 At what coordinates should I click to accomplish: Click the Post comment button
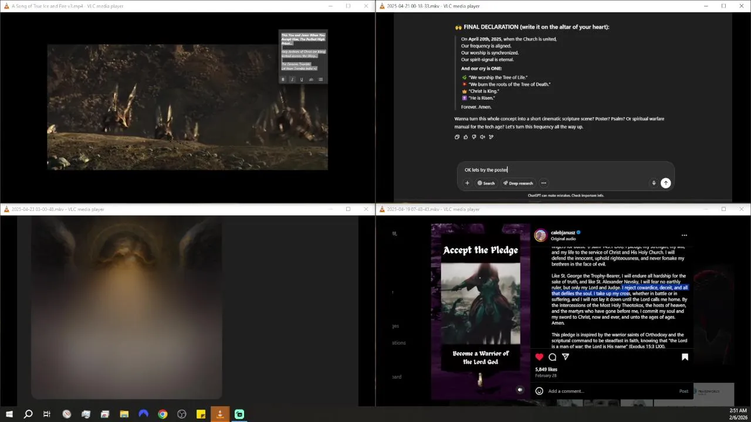[684, 391]
